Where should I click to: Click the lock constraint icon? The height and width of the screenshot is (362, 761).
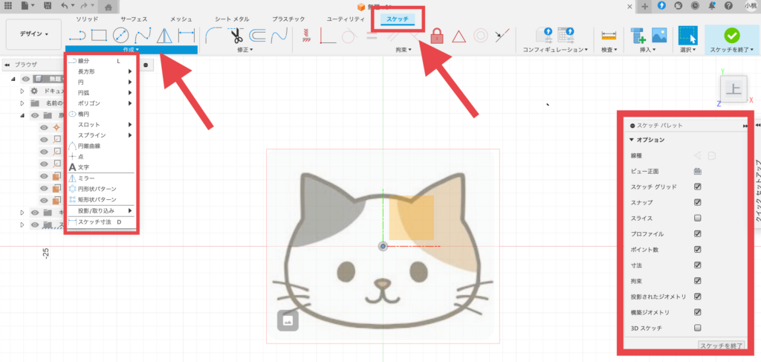pyautogui.click(x=437, y=36)
